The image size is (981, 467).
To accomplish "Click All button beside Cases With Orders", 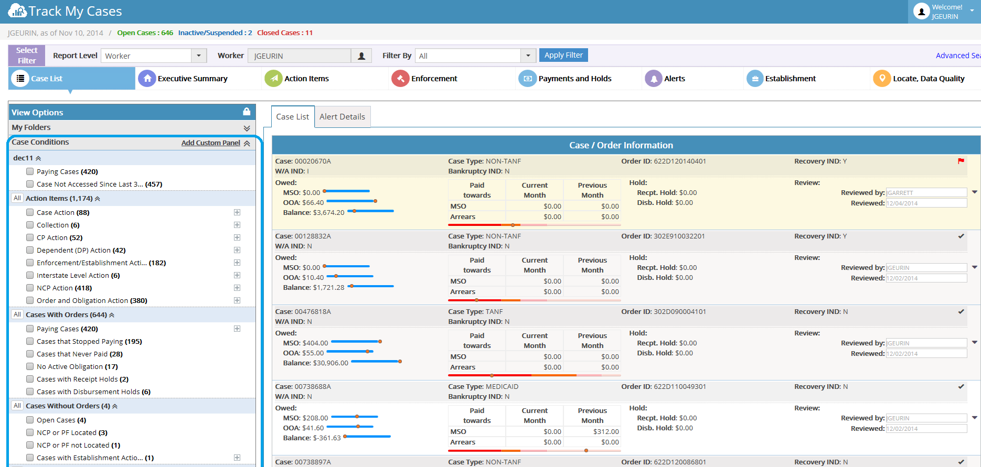I will (x=17, y=314).
